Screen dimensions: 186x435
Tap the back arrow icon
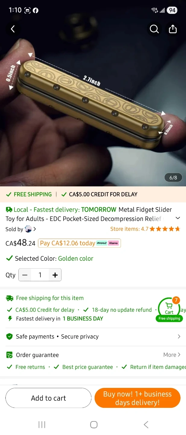[x=13, y=29]
